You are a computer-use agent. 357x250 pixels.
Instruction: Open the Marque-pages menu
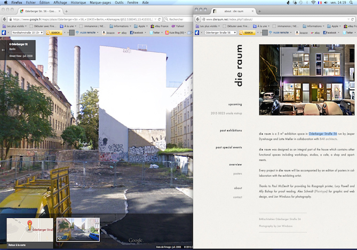[x=100, y=3]
